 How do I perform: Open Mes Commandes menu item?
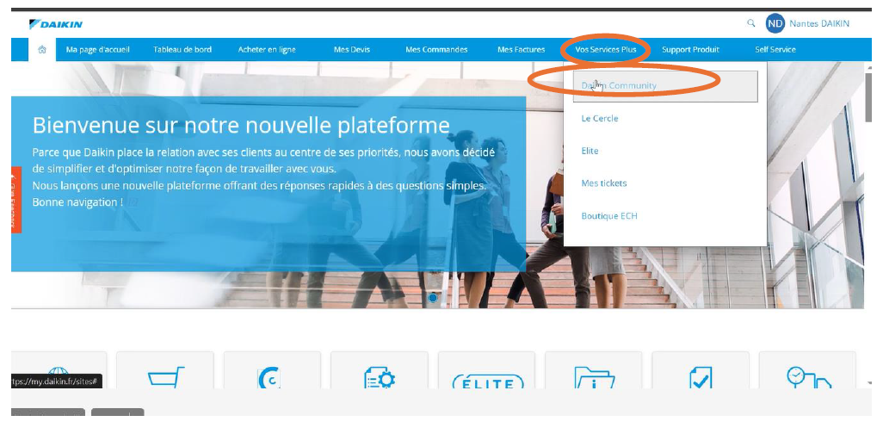point(436,50)
